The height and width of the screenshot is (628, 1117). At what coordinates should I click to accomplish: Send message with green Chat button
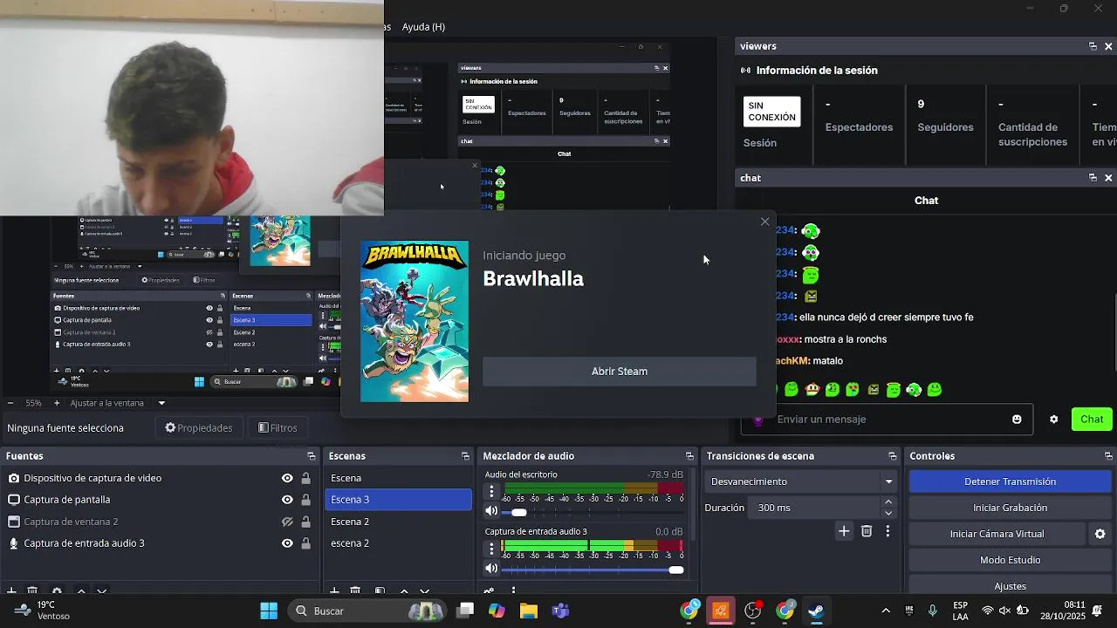coord(1093,420)
